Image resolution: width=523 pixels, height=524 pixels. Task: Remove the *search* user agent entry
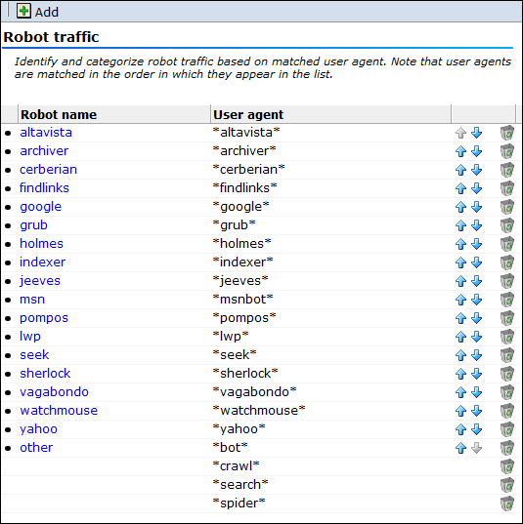click(x=507, y=485)
